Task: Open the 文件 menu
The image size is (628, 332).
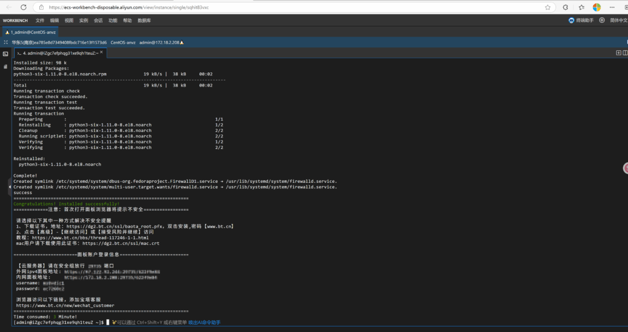Action: click(40, 20)
